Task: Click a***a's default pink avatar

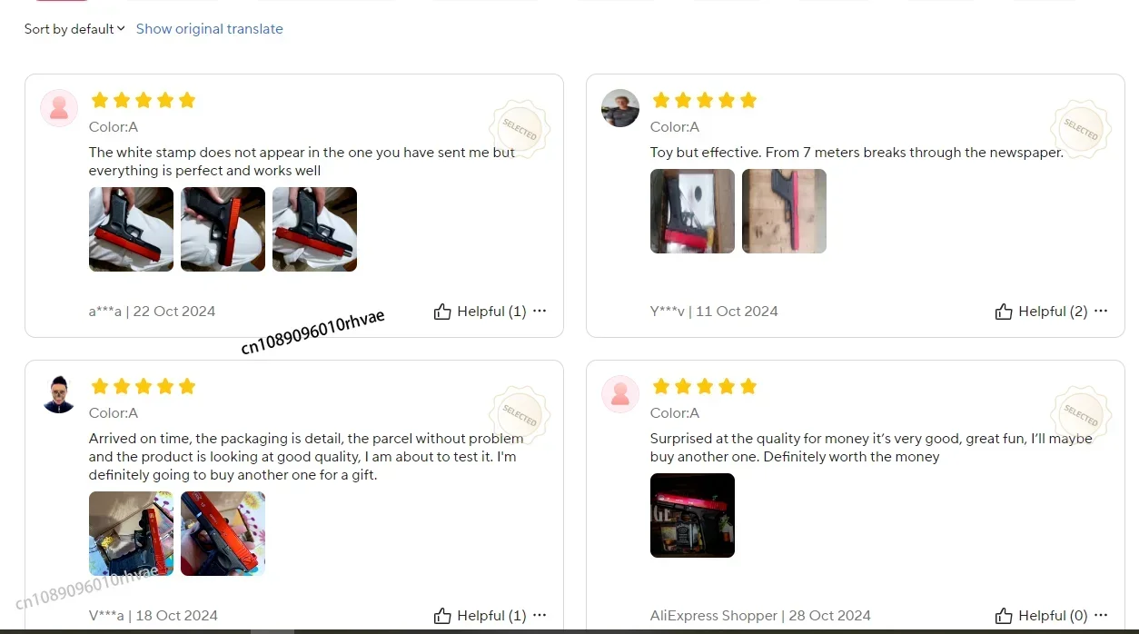Action: click(59, 108)
